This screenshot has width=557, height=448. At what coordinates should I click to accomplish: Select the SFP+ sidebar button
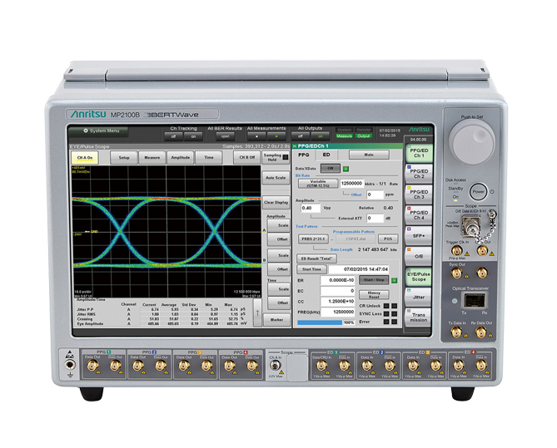click(418, 236)
